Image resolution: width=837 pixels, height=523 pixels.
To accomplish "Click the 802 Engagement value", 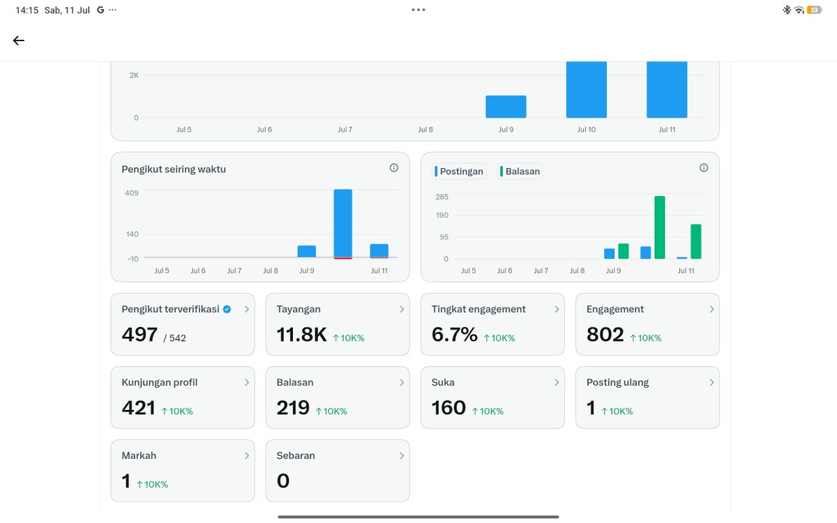I will [x=605, y=335].
